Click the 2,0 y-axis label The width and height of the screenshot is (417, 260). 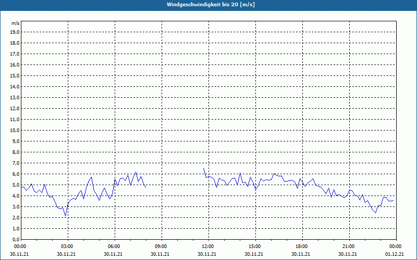pyautogui.click(x=16, y=217)
